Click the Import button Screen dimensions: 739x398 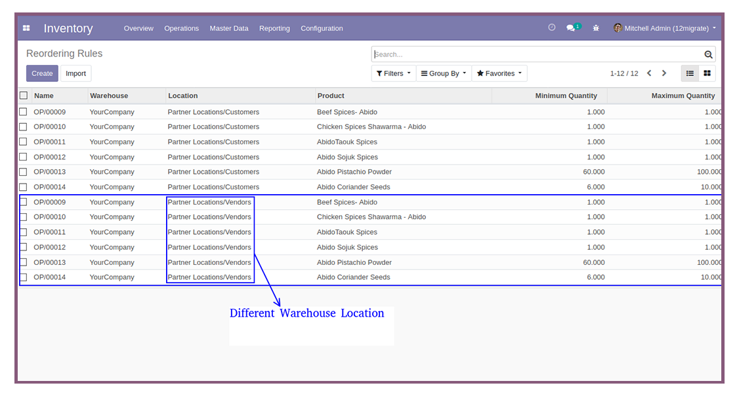75,73
